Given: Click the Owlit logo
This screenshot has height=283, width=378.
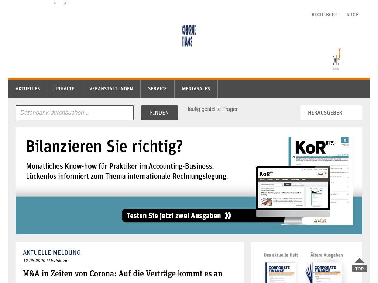Looking at the screenshot, I should [336, 59].
